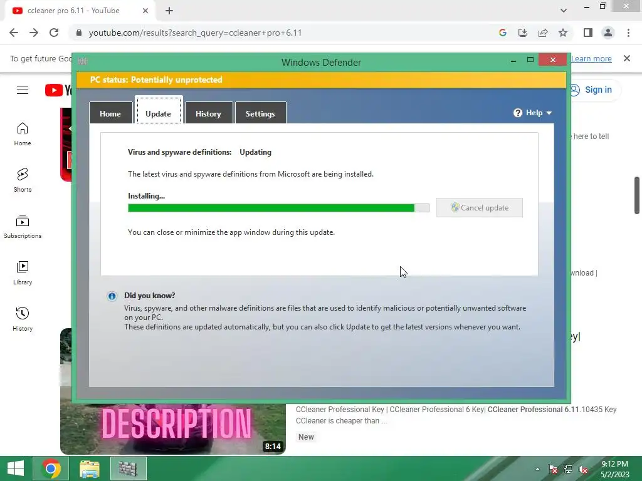Open YouTube Library in sidebar
Image resolution: width=642 pixels, height=481 pixels.
click(23, 273)
